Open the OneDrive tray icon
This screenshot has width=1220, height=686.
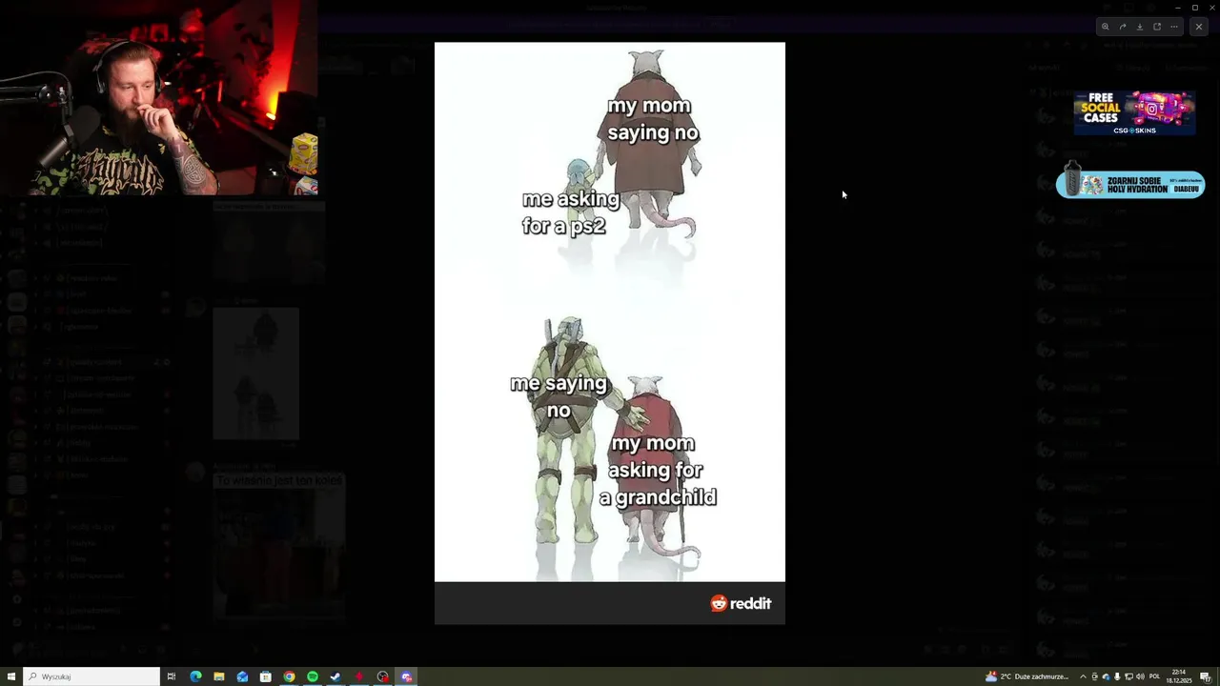(1106, 676)
